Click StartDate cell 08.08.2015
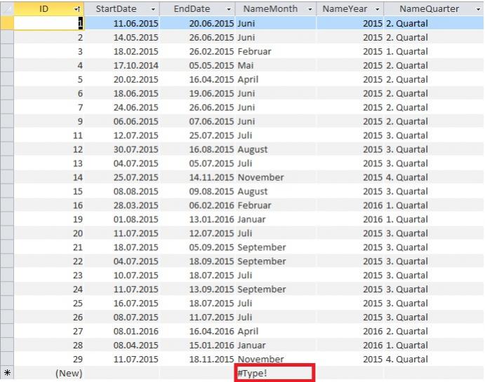 point(122,191)
